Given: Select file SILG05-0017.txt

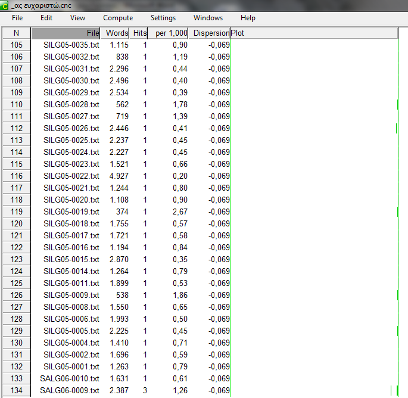Looking at the screenshot, I should pyautogui.click(x=71, y=236).
